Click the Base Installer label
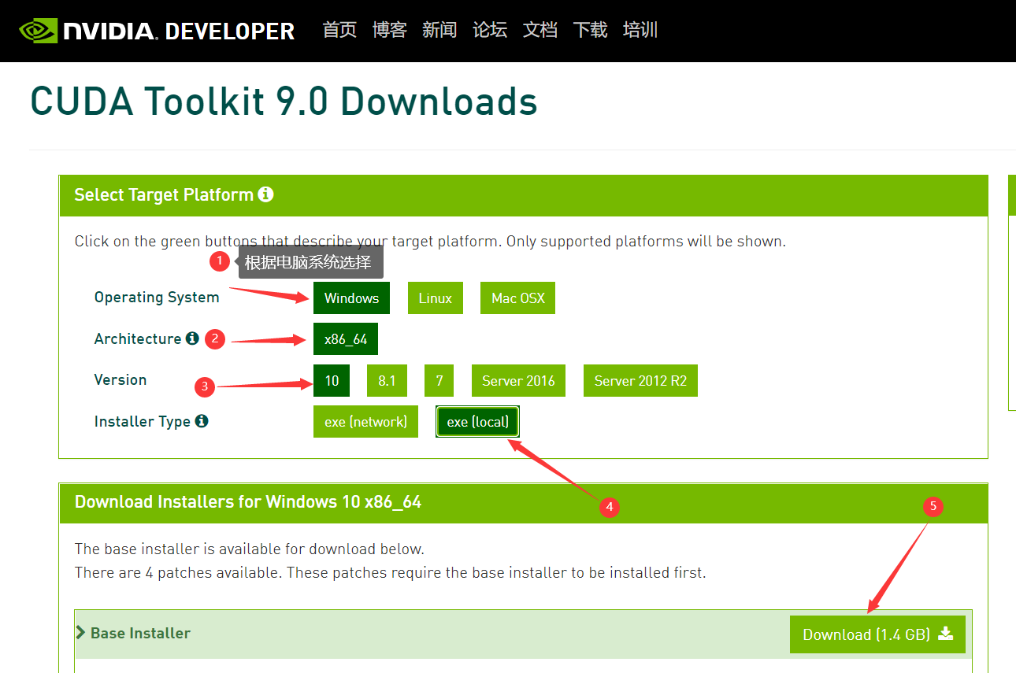 click(140, 633)
